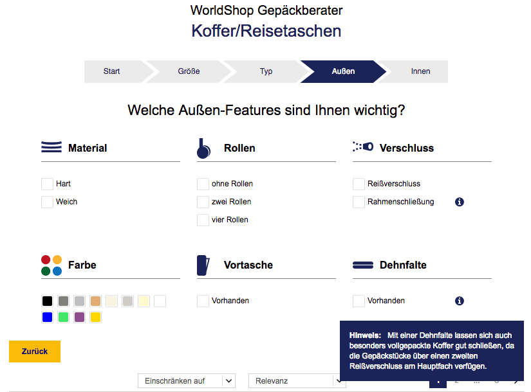Click the Farbe color-dots icon

[51, 263]
